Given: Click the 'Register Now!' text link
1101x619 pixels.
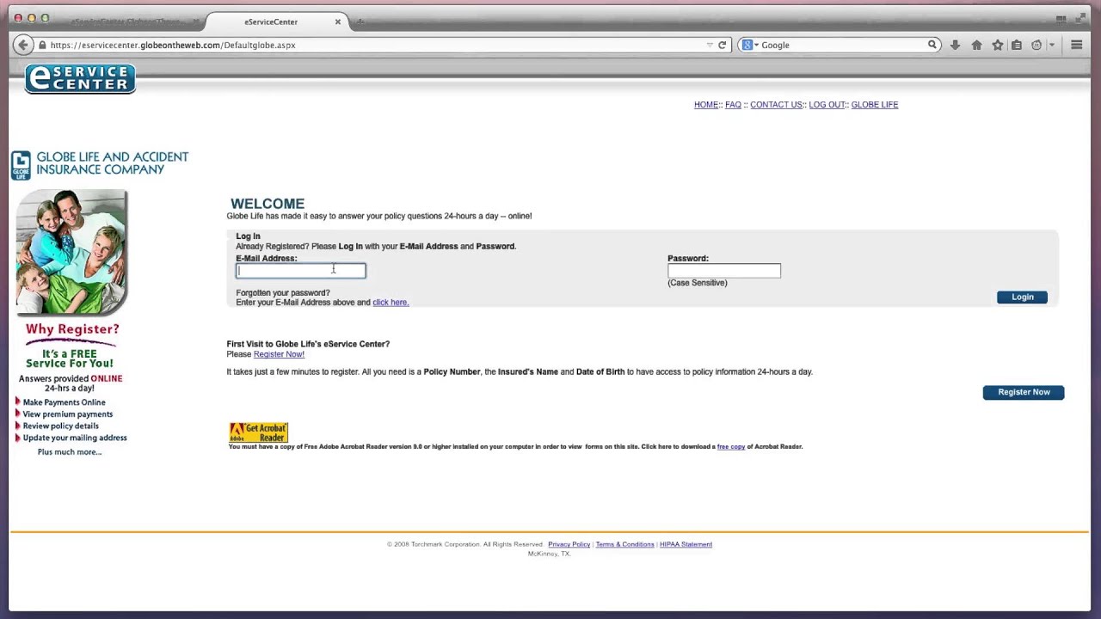Looking at the screenshot, I should [279, 354].
